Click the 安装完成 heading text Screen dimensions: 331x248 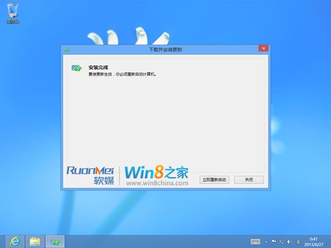[98, 66]
